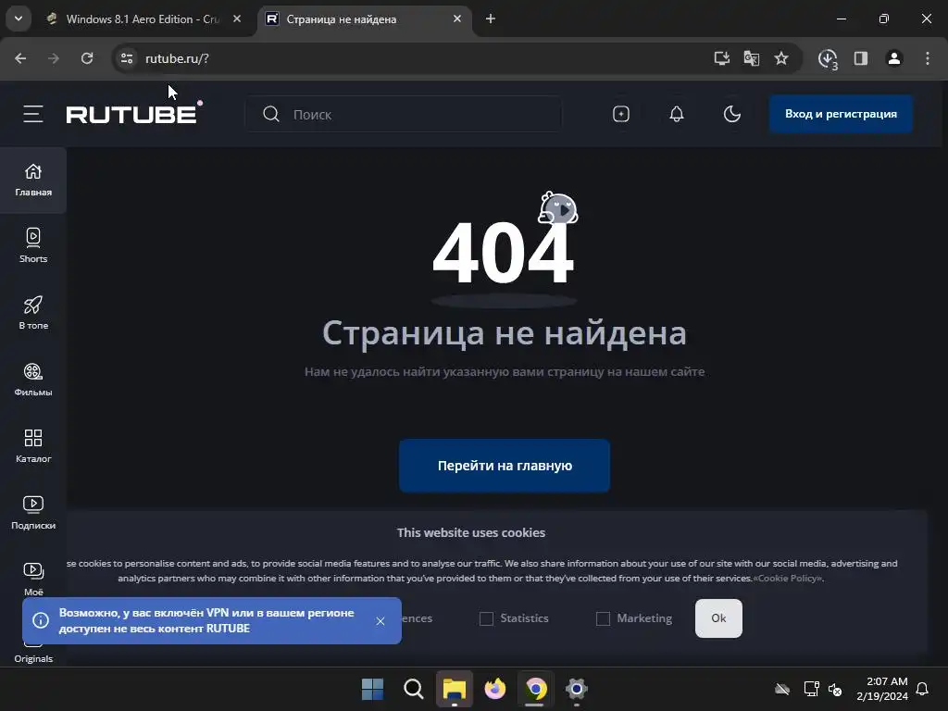Open Shorts in the sidebar

click(x=33, y=245)
